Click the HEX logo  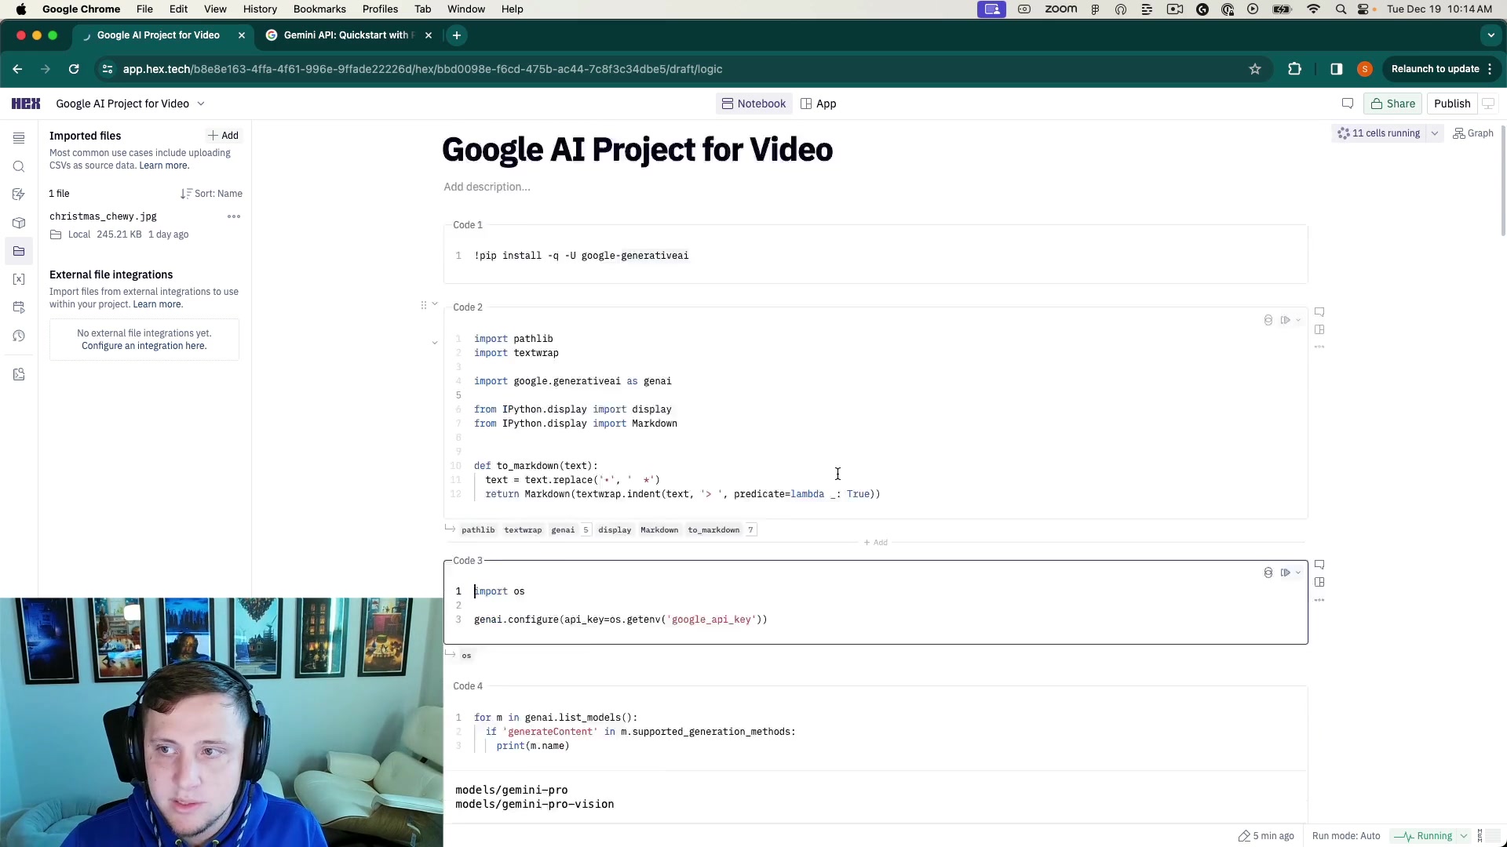(x=26, y=104)
